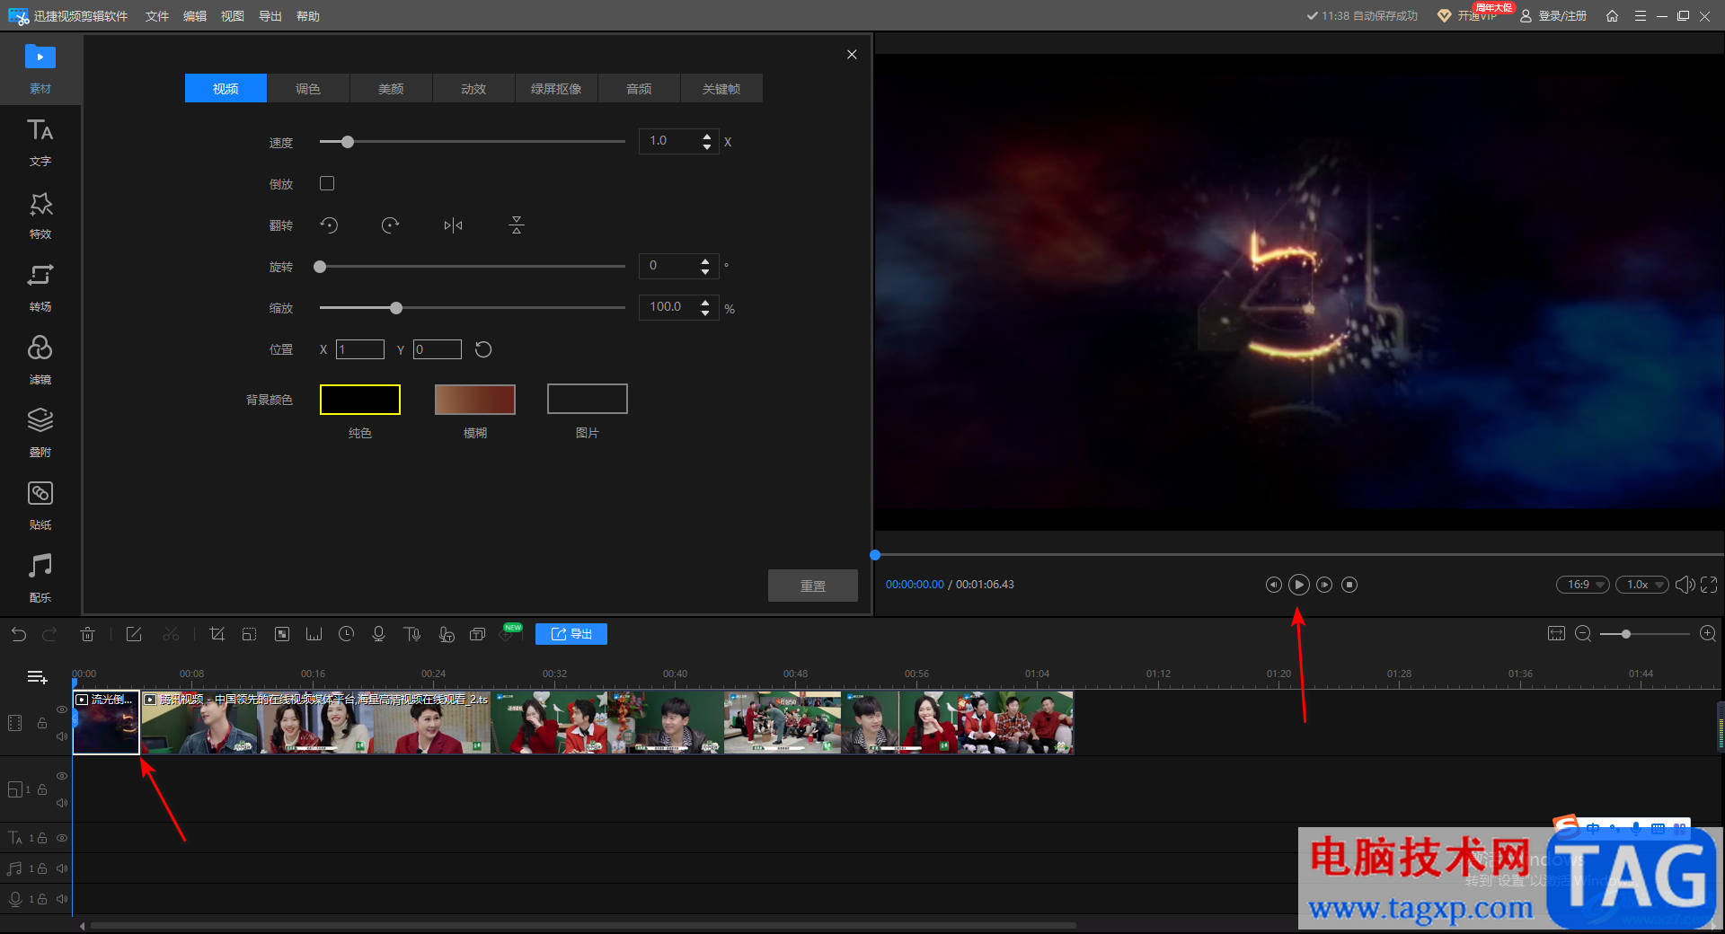This screenshot has width=1725, height=934.
Task: Click the subtitle copy icon in toolbar
Action: point(478,634)
